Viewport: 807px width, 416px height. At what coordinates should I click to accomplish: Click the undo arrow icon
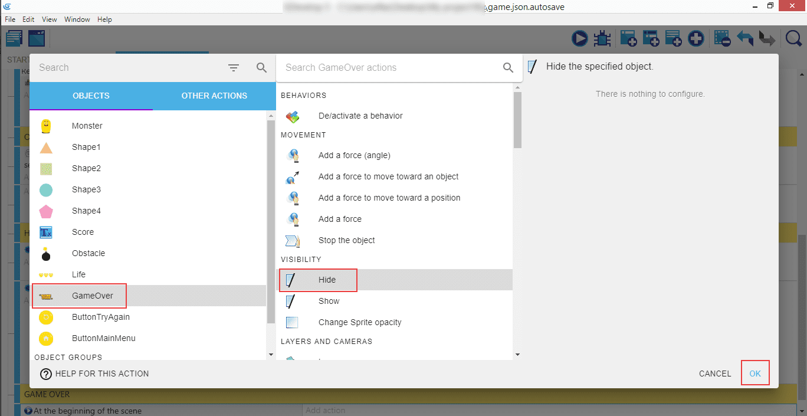pos(745,39)
